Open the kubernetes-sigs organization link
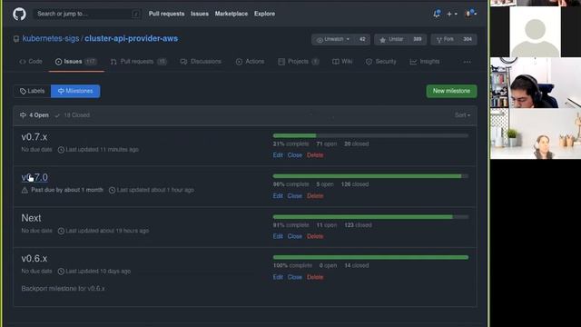Image resolution: width=581 pixels, height=327 pixels. pos(51,38)
